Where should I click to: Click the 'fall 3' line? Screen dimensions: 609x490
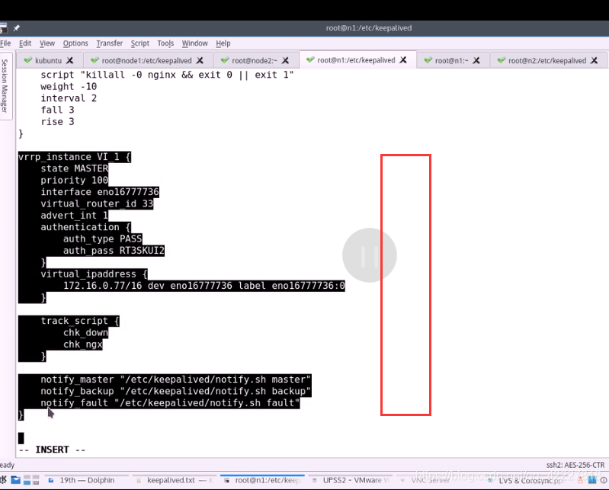[57, 110]
